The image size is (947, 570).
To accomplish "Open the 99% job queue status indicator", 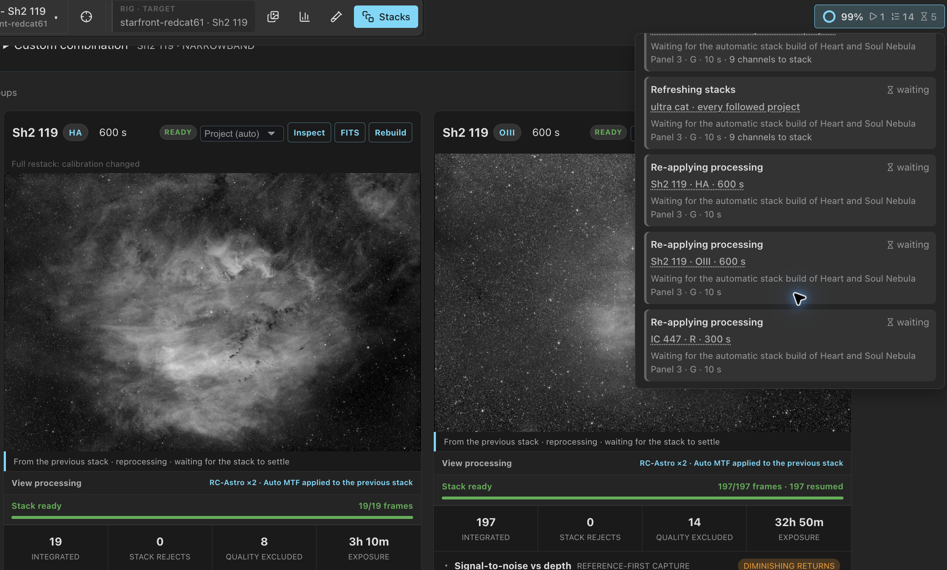I will pyautogui.click(x=879, y=17).
